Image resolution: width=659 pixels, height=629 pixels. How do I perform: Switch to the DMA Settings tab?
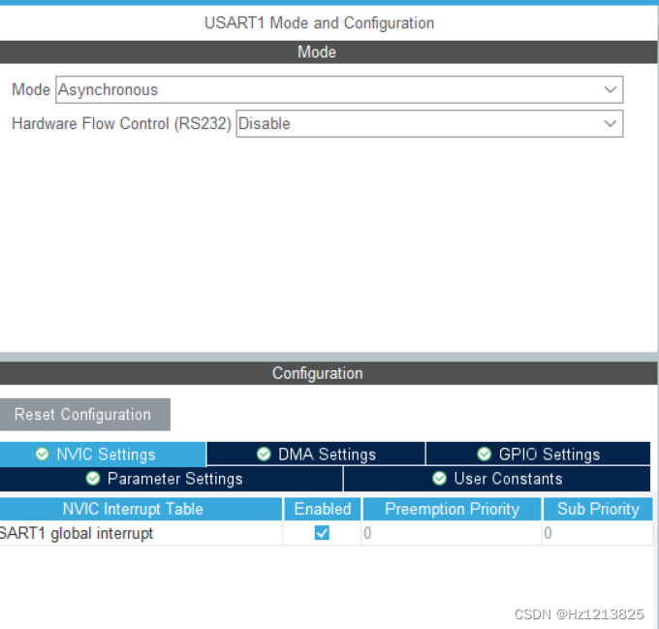click(316, 455)
